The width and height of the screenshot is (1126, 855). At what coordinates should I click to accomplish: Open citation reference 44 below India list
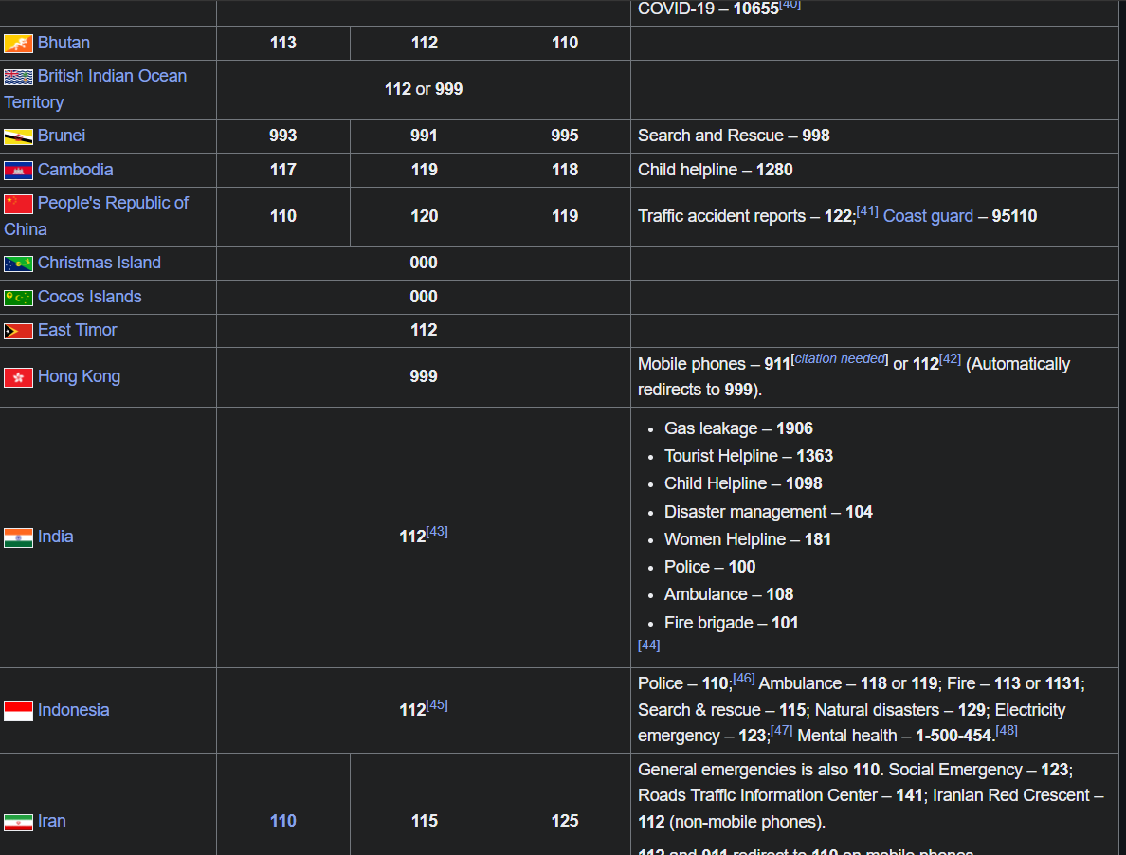click(x=648, y=645)
